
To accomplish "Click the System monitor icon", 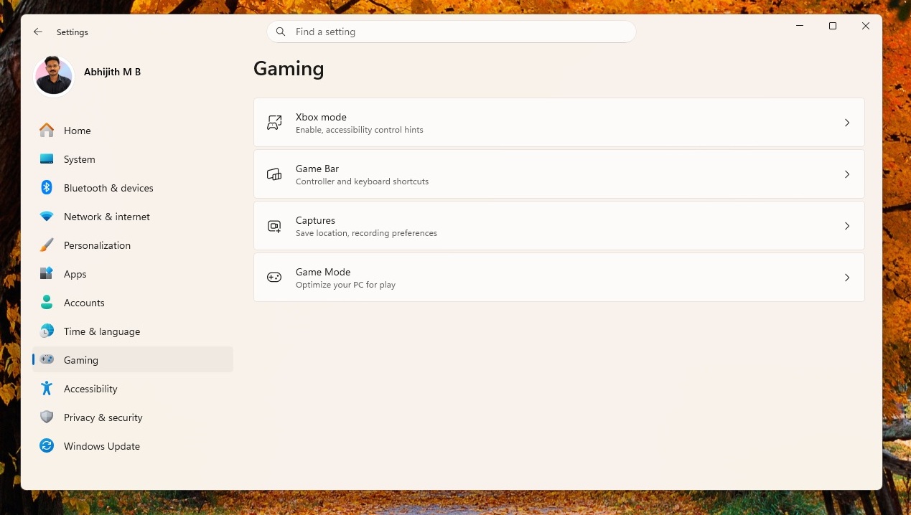I will 47,159.
